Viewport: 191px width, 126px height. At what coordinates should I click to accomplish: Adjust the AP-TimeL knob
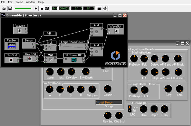178,58
